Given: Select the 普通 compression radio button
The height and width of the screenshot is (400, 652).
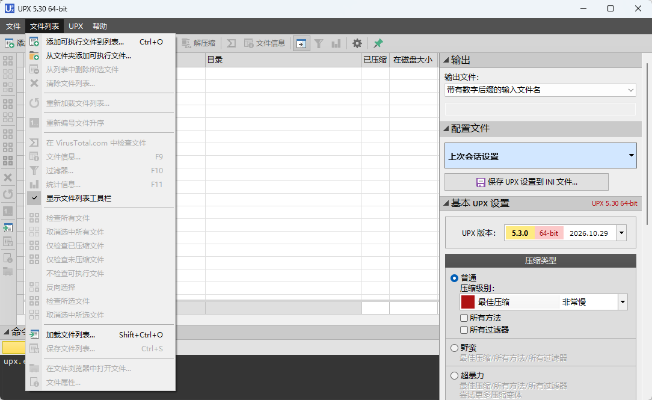Looking at the screenshot, I should click(454, 278).
